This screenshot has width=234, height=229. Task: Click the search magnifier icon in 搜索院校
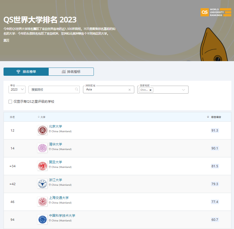click(x=77, y=89)
